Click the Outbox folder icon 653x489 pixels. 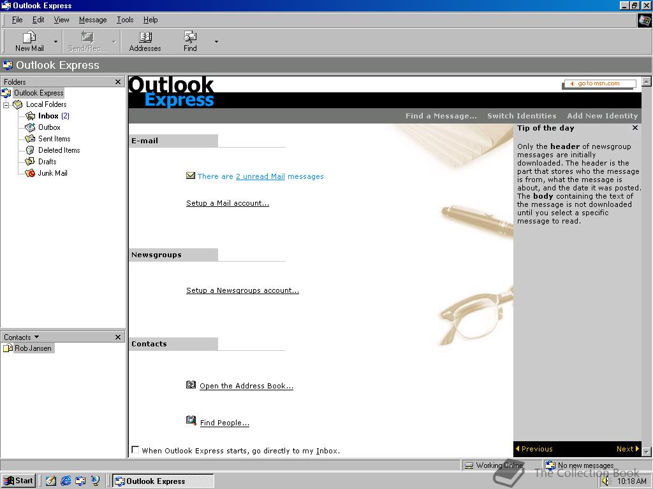click(30, 127)
